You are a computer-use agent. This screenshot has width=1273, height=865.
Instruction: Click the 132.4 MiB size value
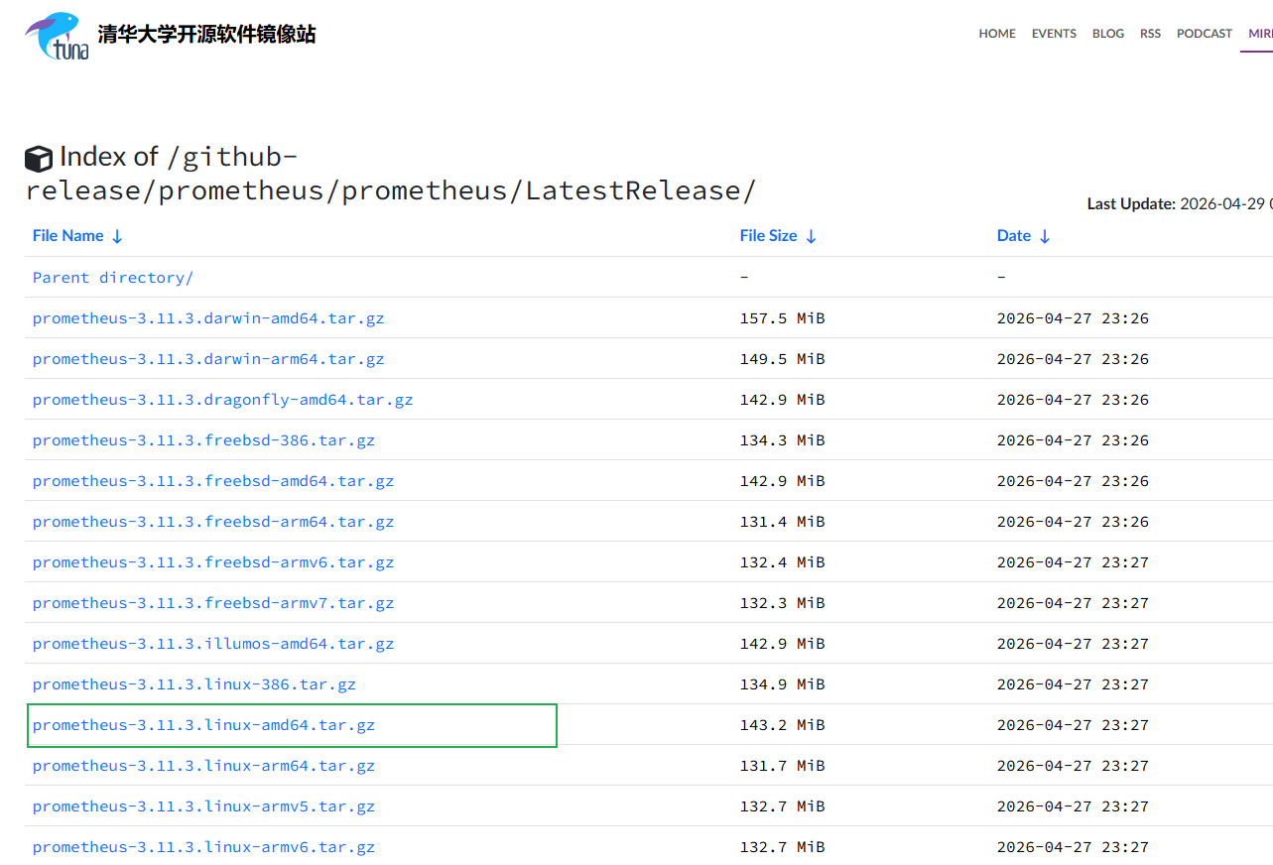click(782, 562)
